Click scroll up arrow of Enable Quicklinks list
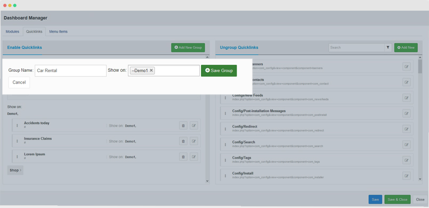The height and width of the screenshot is (208, 429). [x=207, y=57]
